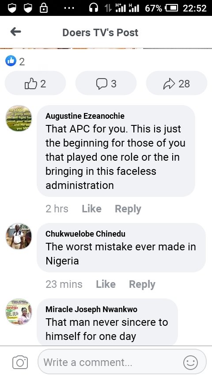Tap the back arrow in header
This screenshot has height=377, width=212.
[x=15, y=32]
